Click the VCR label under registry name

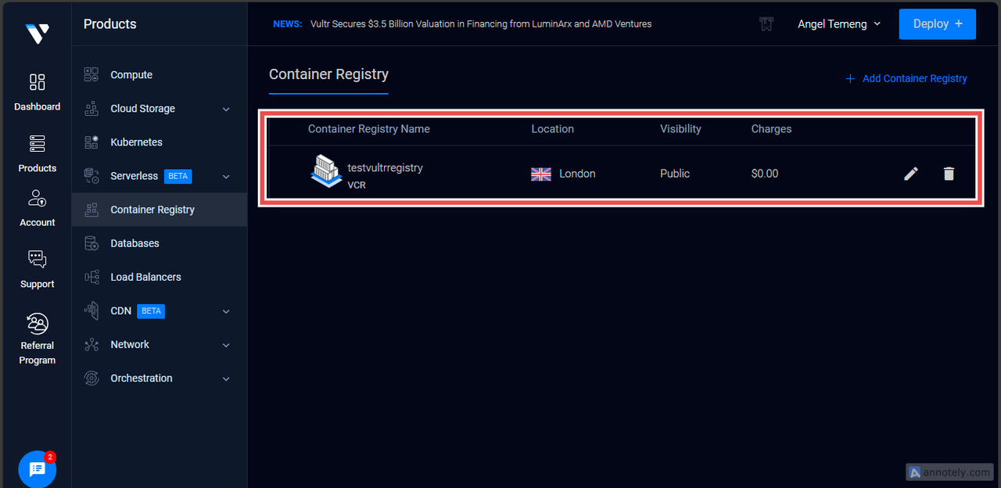pos(357,185)
